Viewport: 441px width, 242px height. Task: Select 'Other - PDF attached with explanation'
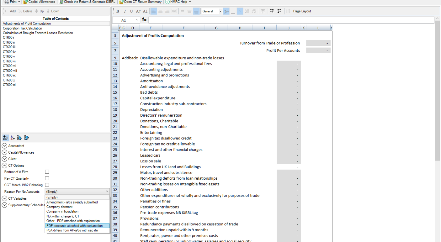(77, 221)
